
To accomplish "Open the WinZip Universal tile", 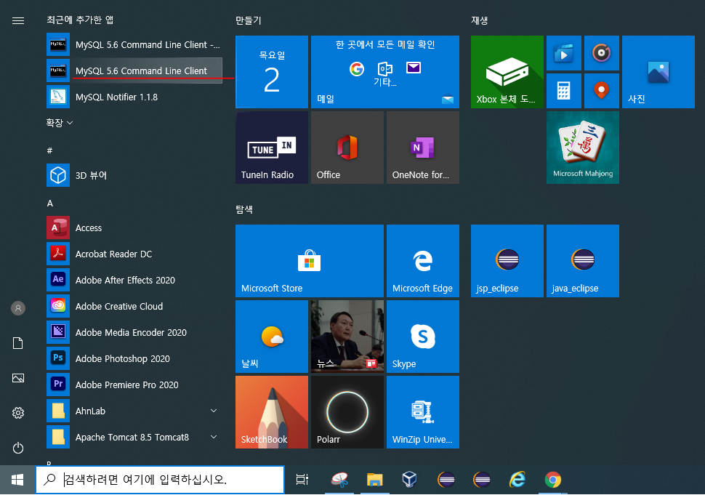I will coord(423,412).
